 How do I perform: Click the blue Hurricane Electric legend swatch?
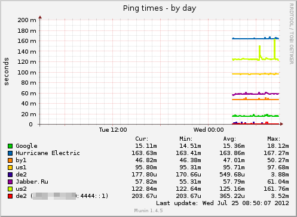(10, 153)
